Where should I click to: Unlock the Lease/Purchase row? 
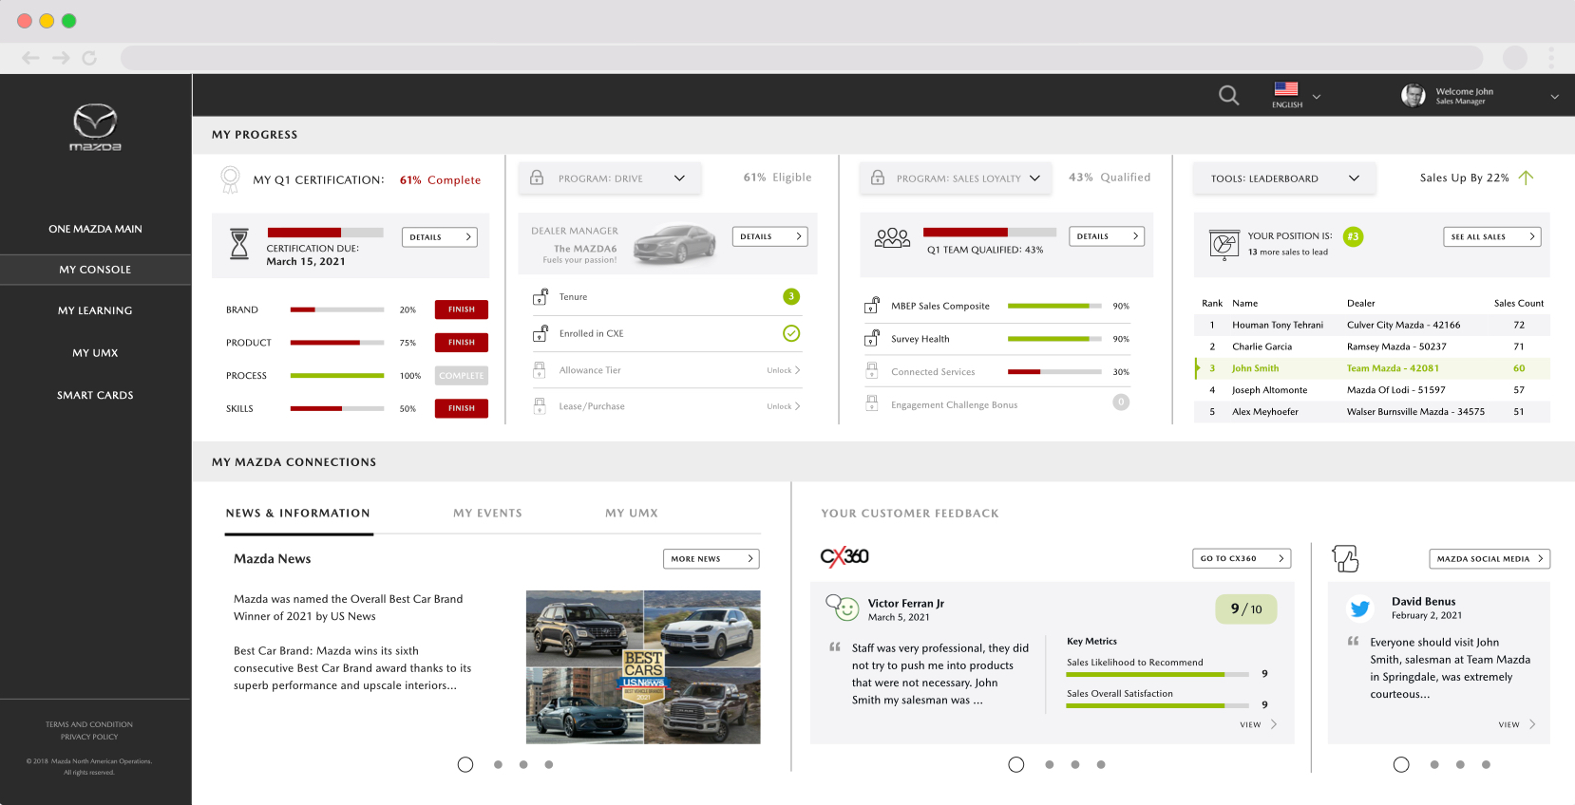(784, 406)
